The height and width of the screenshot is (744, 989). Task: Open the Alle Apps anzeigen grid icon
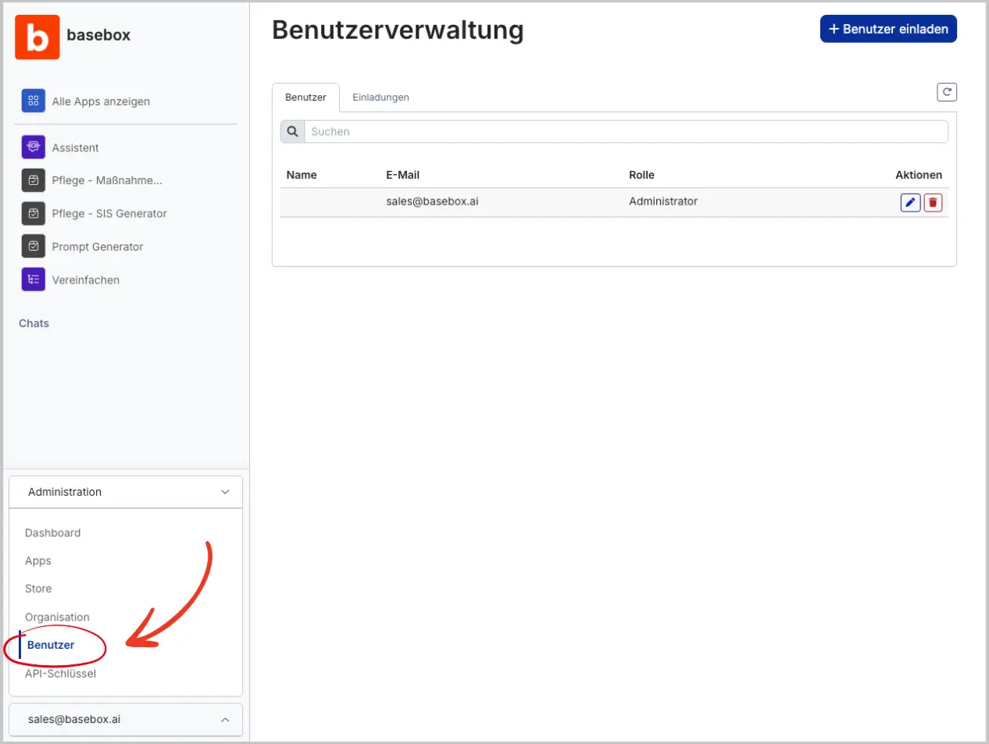(x=33, y=101)
